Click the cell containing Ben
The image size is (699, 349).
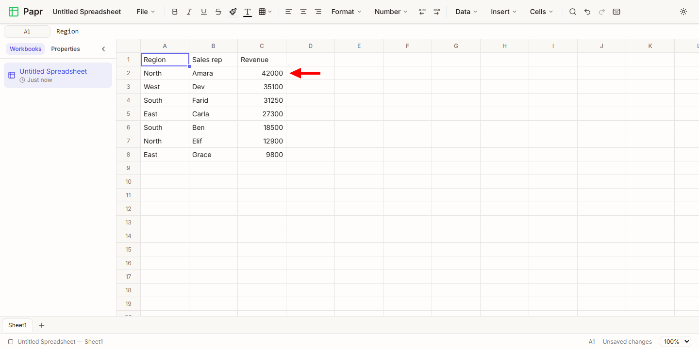214,127
